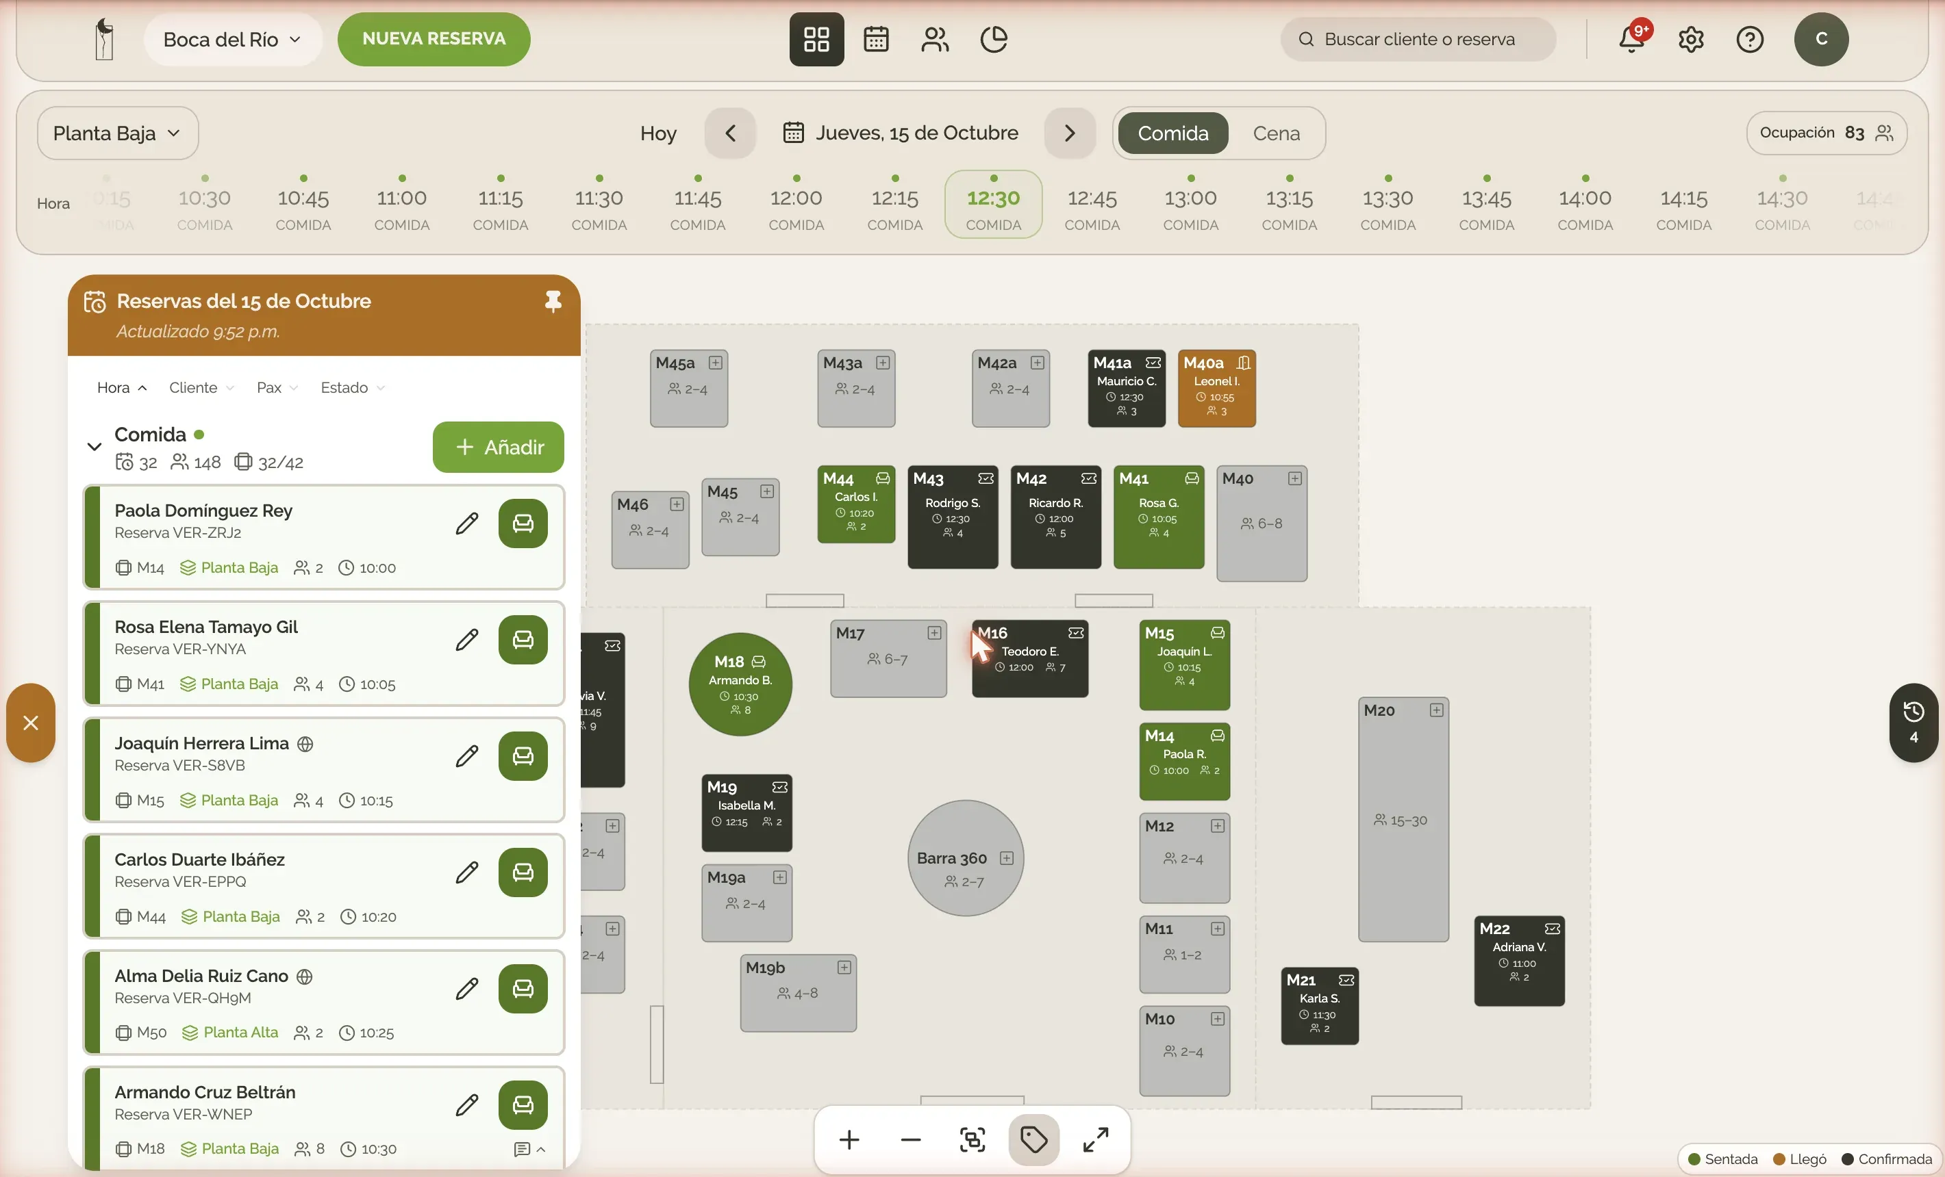The image size is (1945, 1177).
Task: Switch to Cena service
Action: point(1277,133)
